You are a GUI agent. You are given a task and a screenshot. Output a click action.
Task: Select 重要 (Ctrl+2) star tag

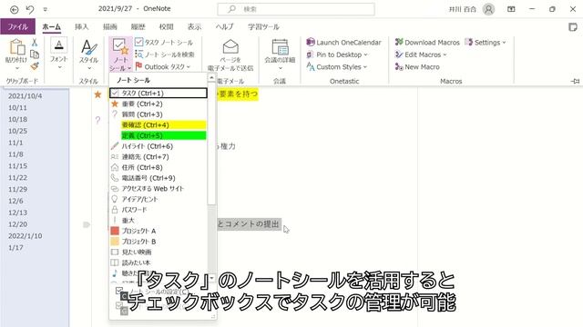tap(159, 104)
